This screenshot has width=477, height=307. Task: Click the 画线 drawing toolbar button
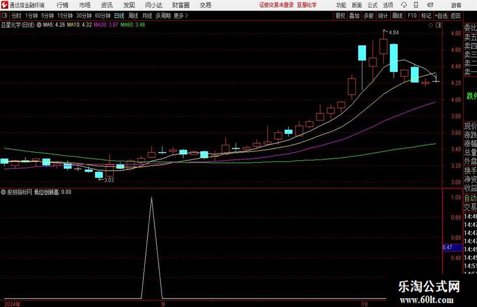[x=397, y=16]
